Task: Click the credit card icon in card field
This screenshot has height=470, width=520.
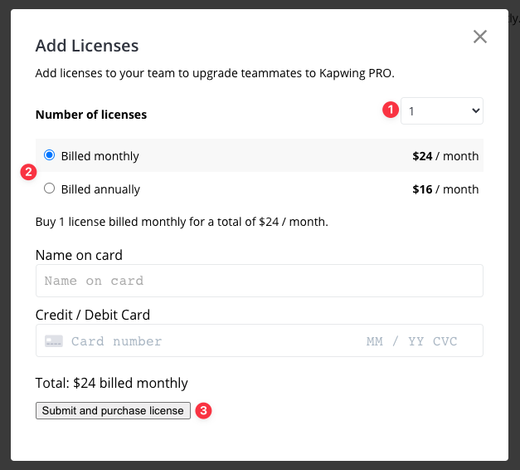Action: click(54, 341)
